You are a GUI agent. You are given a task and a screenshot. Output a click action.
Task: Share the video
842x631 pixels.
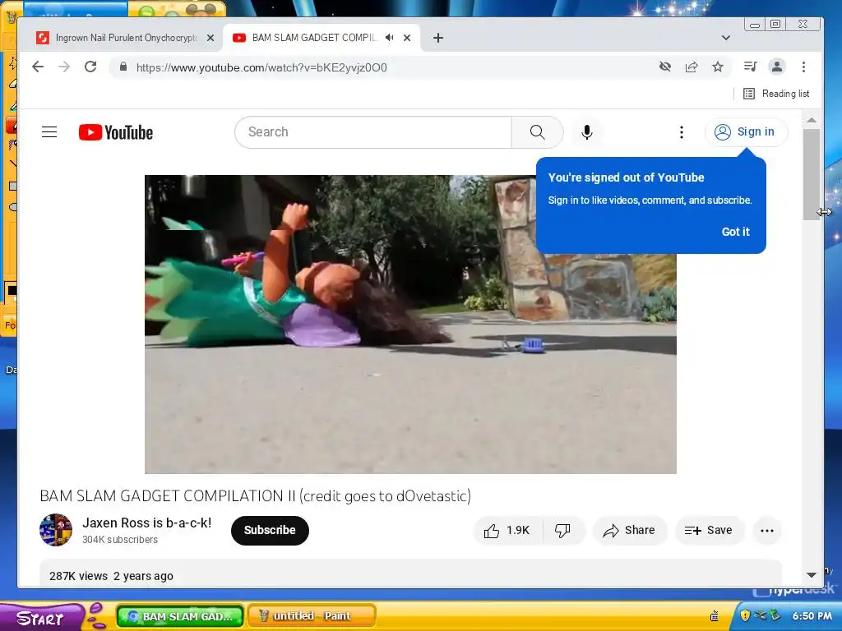pyautogui.click(x=629, y=531)
